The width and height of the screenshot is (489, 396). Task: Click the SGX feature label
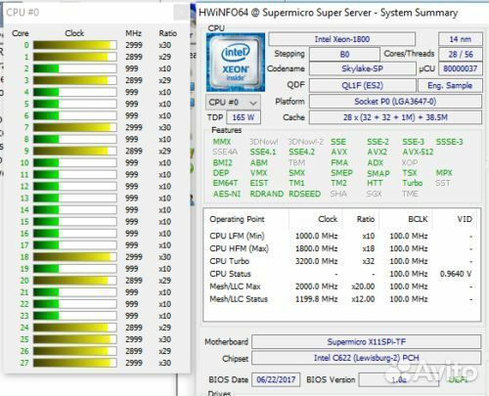tap(374, 194)
